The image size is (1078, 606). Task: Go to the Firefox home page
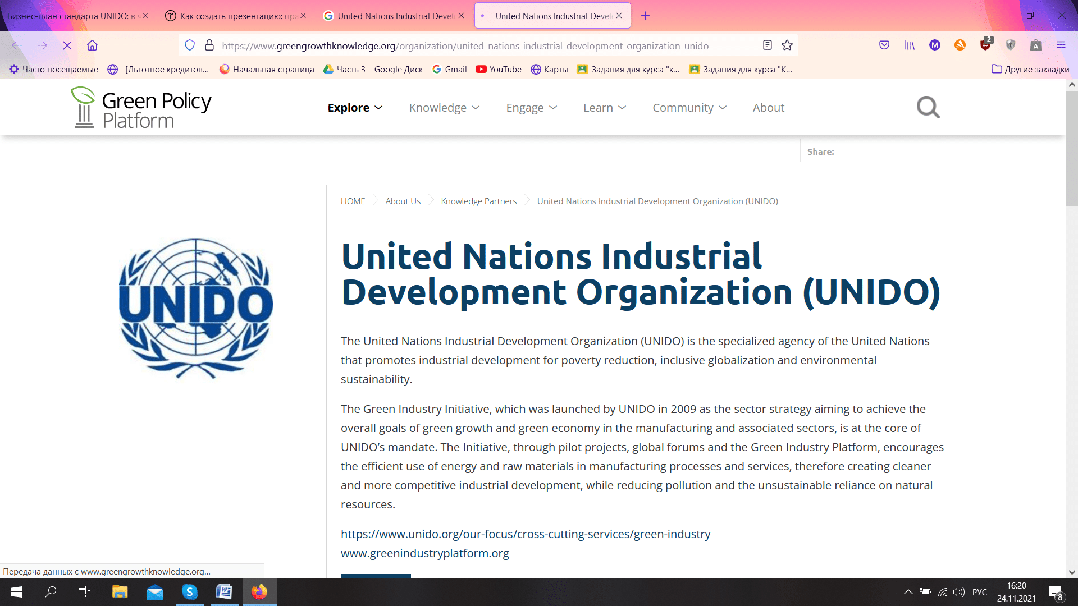(x=92, y=45)
